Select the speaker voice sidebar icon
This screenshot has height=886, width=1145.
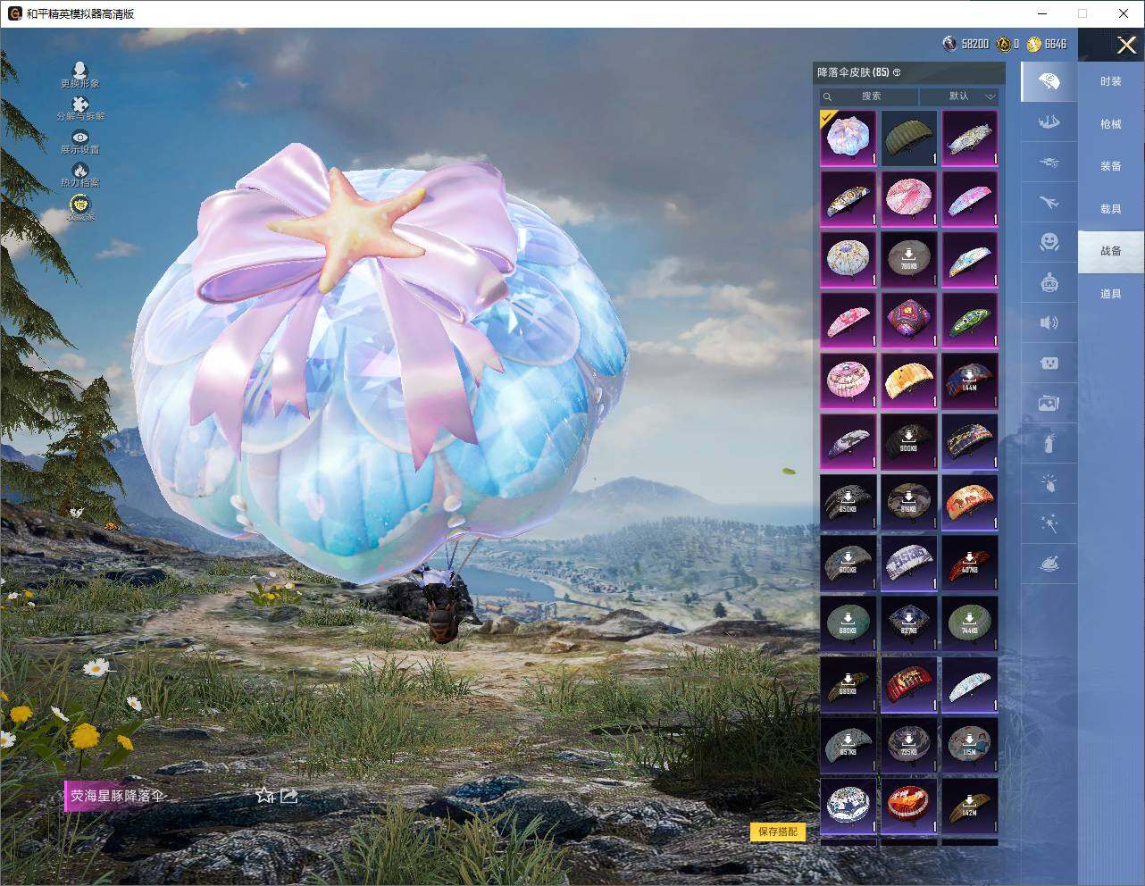click(x=1049, y=322)
